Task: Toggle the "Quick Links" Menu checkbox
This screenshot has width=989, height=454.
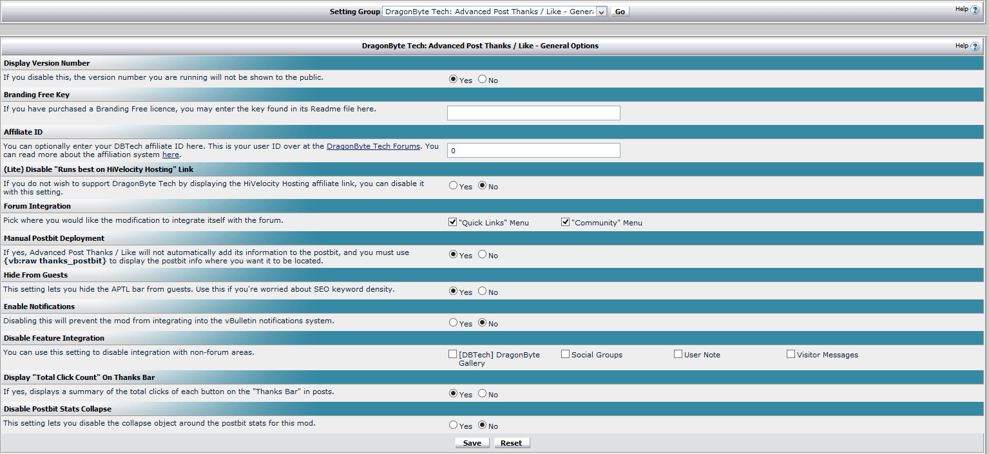Action: pos(453,222)
